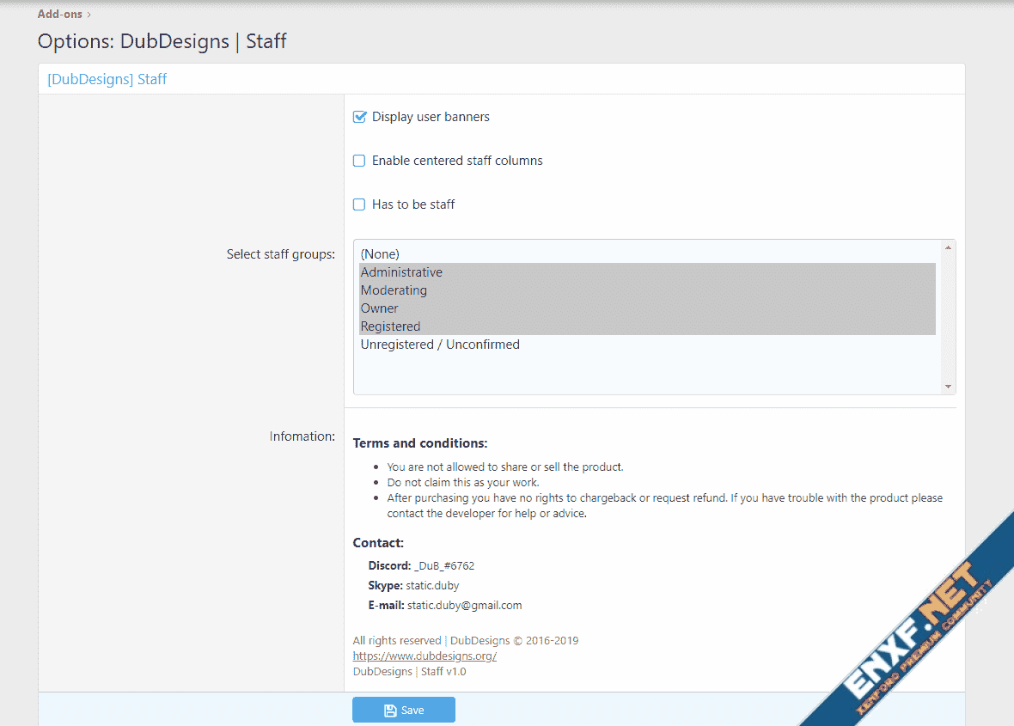Click the staff groups list scrollbar track

coord(948,317)
